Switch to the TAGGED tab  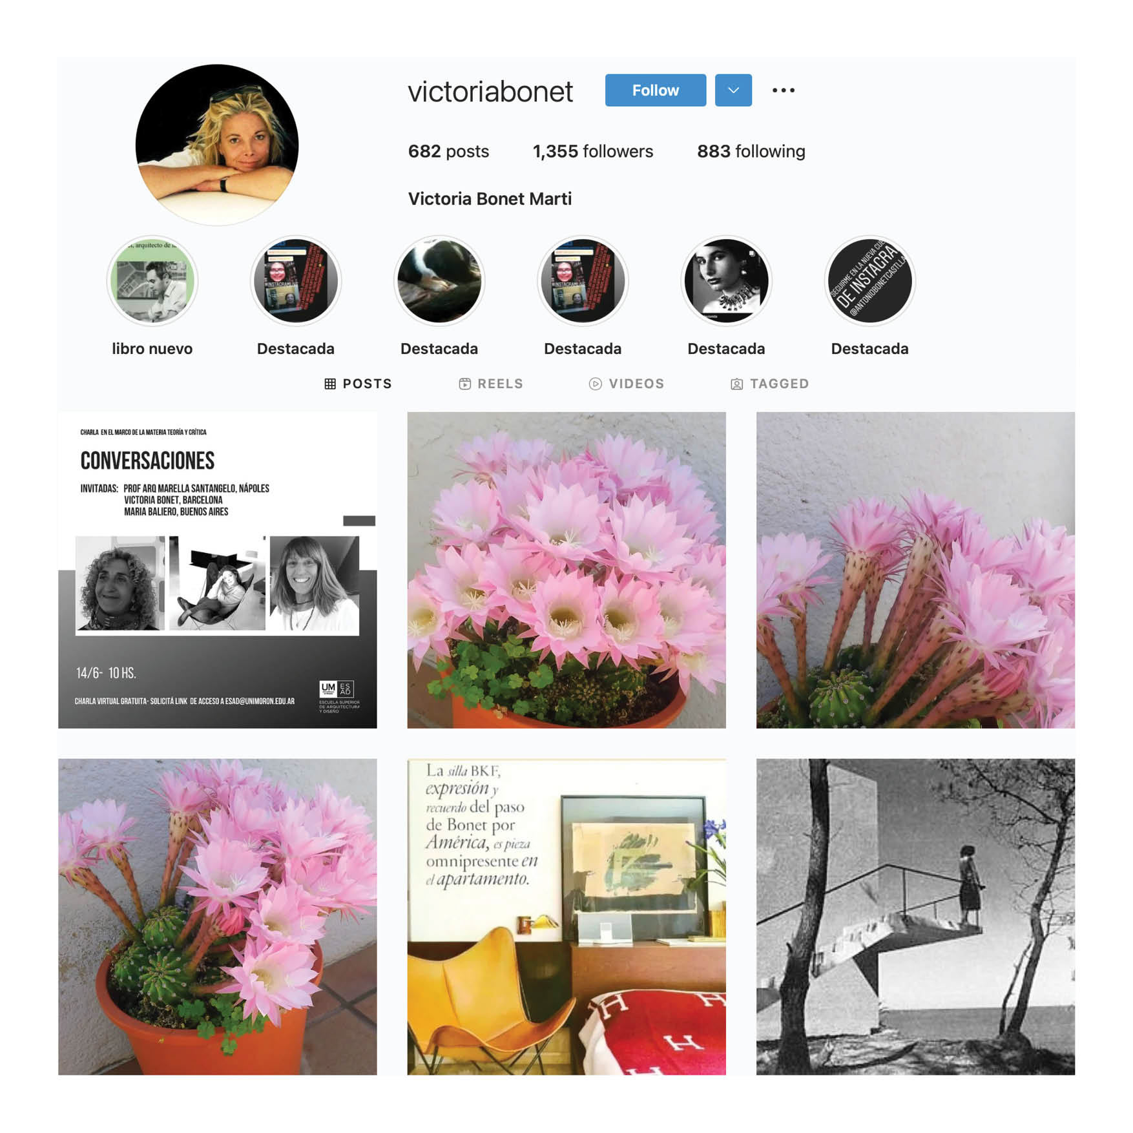[769, 384]
